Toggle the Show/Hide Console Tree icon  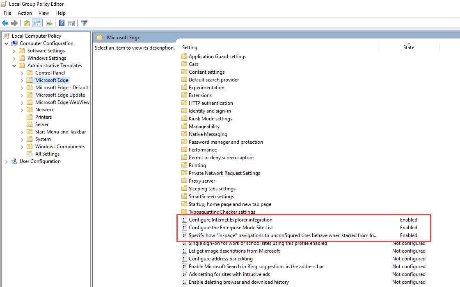[x=37, y=23]
